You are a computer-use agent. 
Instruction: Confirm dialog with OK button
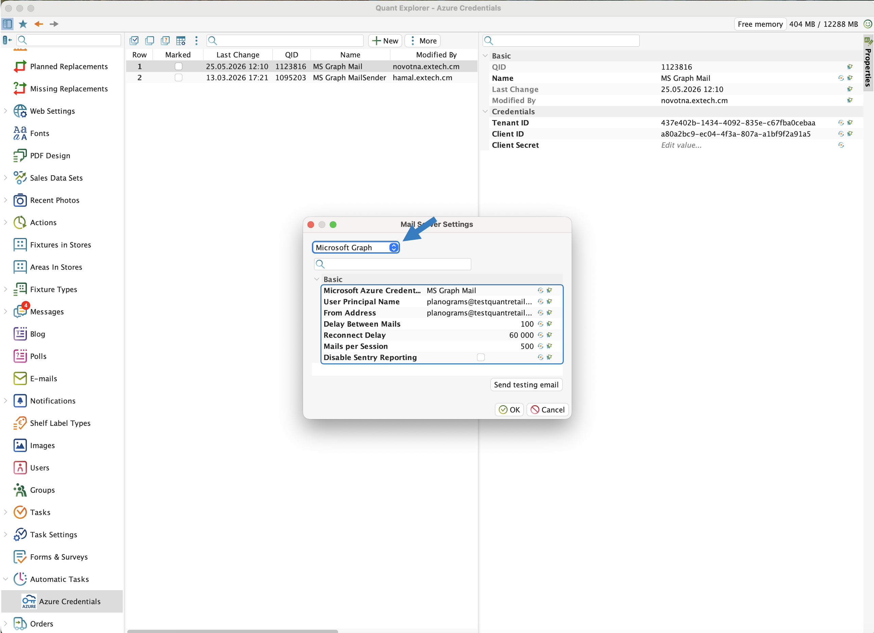[x=509, y=410]
